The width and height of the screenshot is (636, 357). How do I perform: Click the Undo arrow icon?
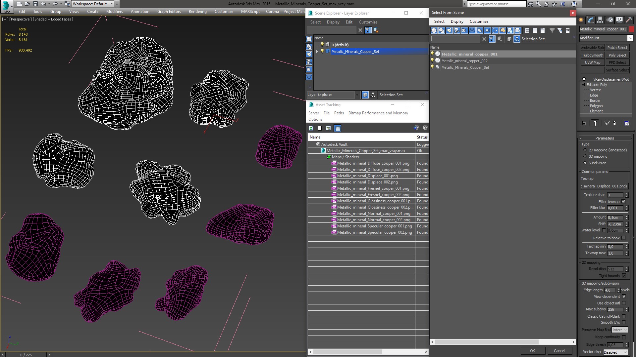click(43, 4)
